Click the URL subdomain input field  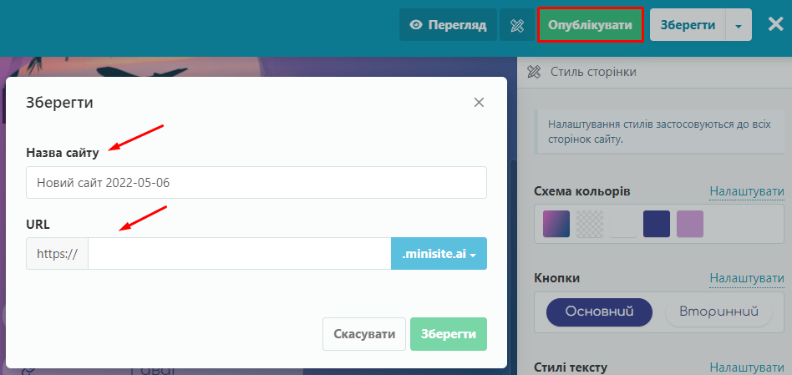pyautogui.click(x=240, y=253)
